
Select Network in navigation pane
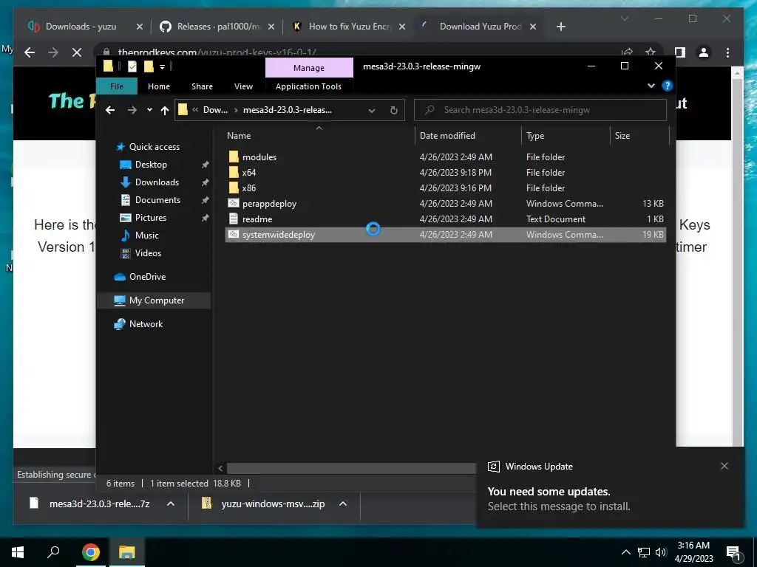[x=146, y=324]
